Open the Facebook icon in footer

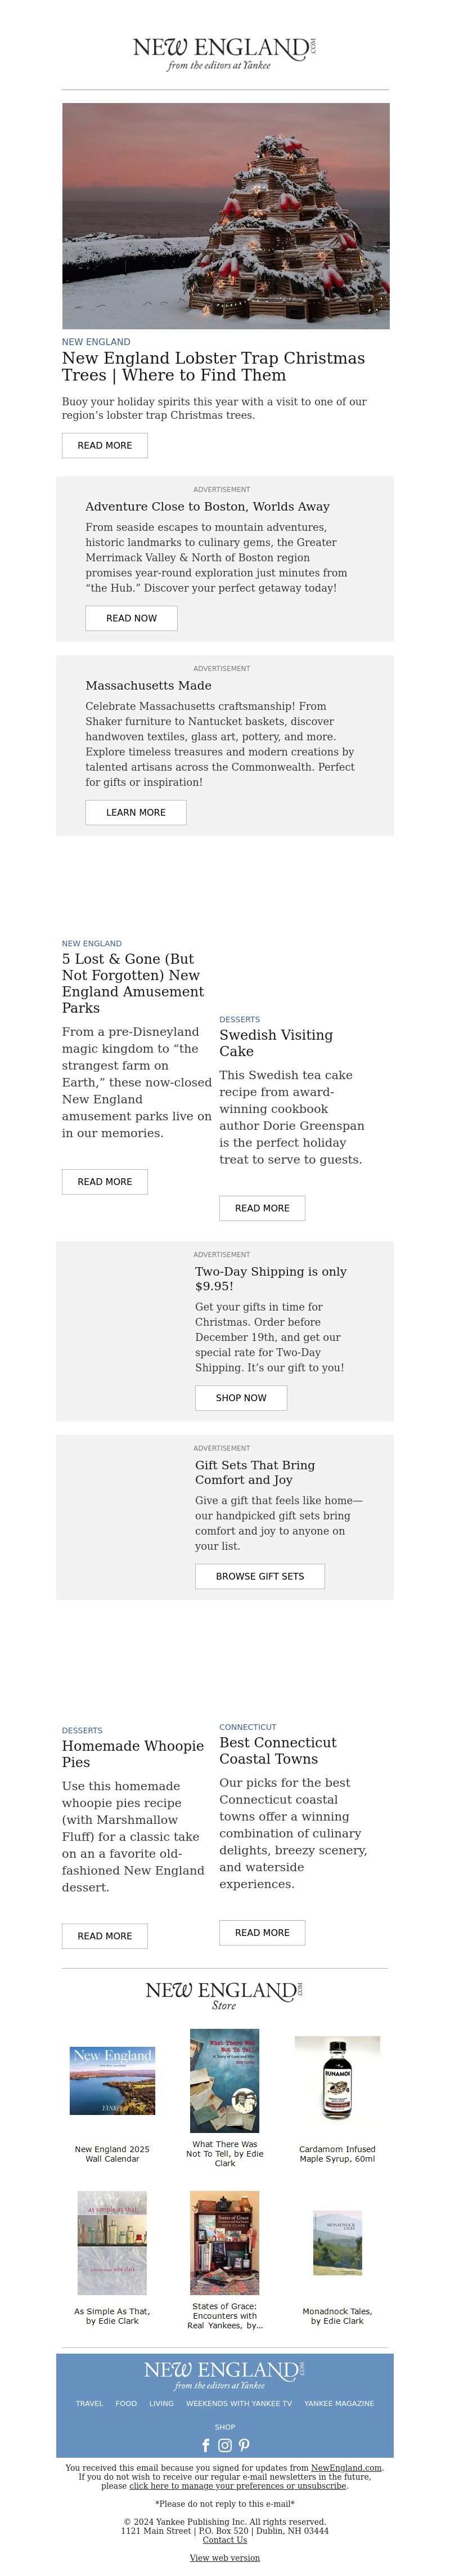206,2444
